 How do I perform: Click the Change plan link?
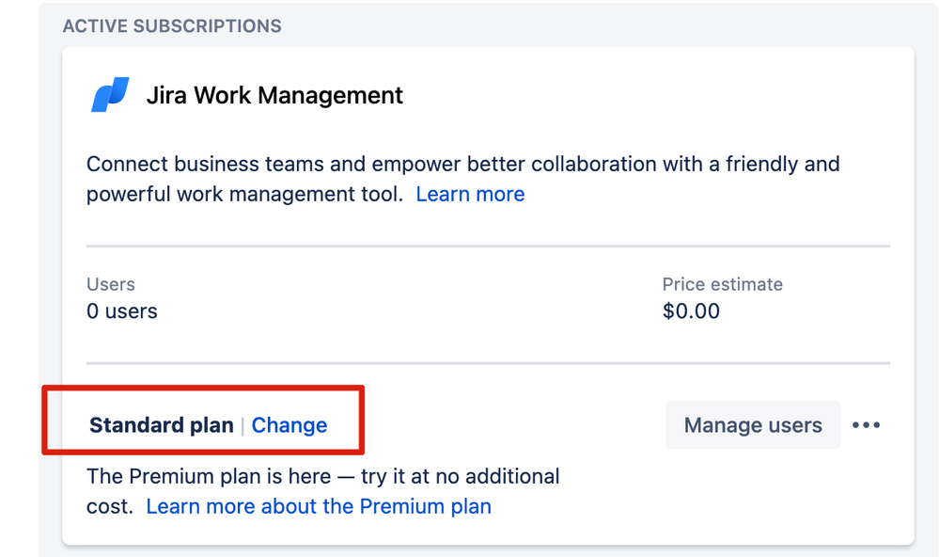(x=290, y=425)
